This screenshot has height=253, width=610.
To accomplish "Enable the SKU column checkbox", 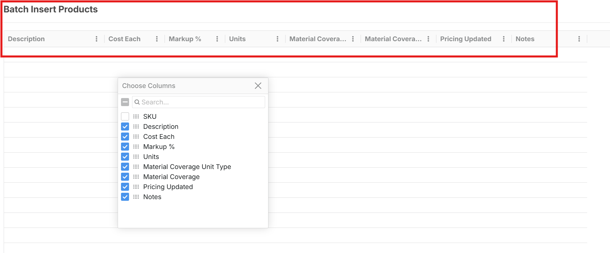I will coord(125,116).
